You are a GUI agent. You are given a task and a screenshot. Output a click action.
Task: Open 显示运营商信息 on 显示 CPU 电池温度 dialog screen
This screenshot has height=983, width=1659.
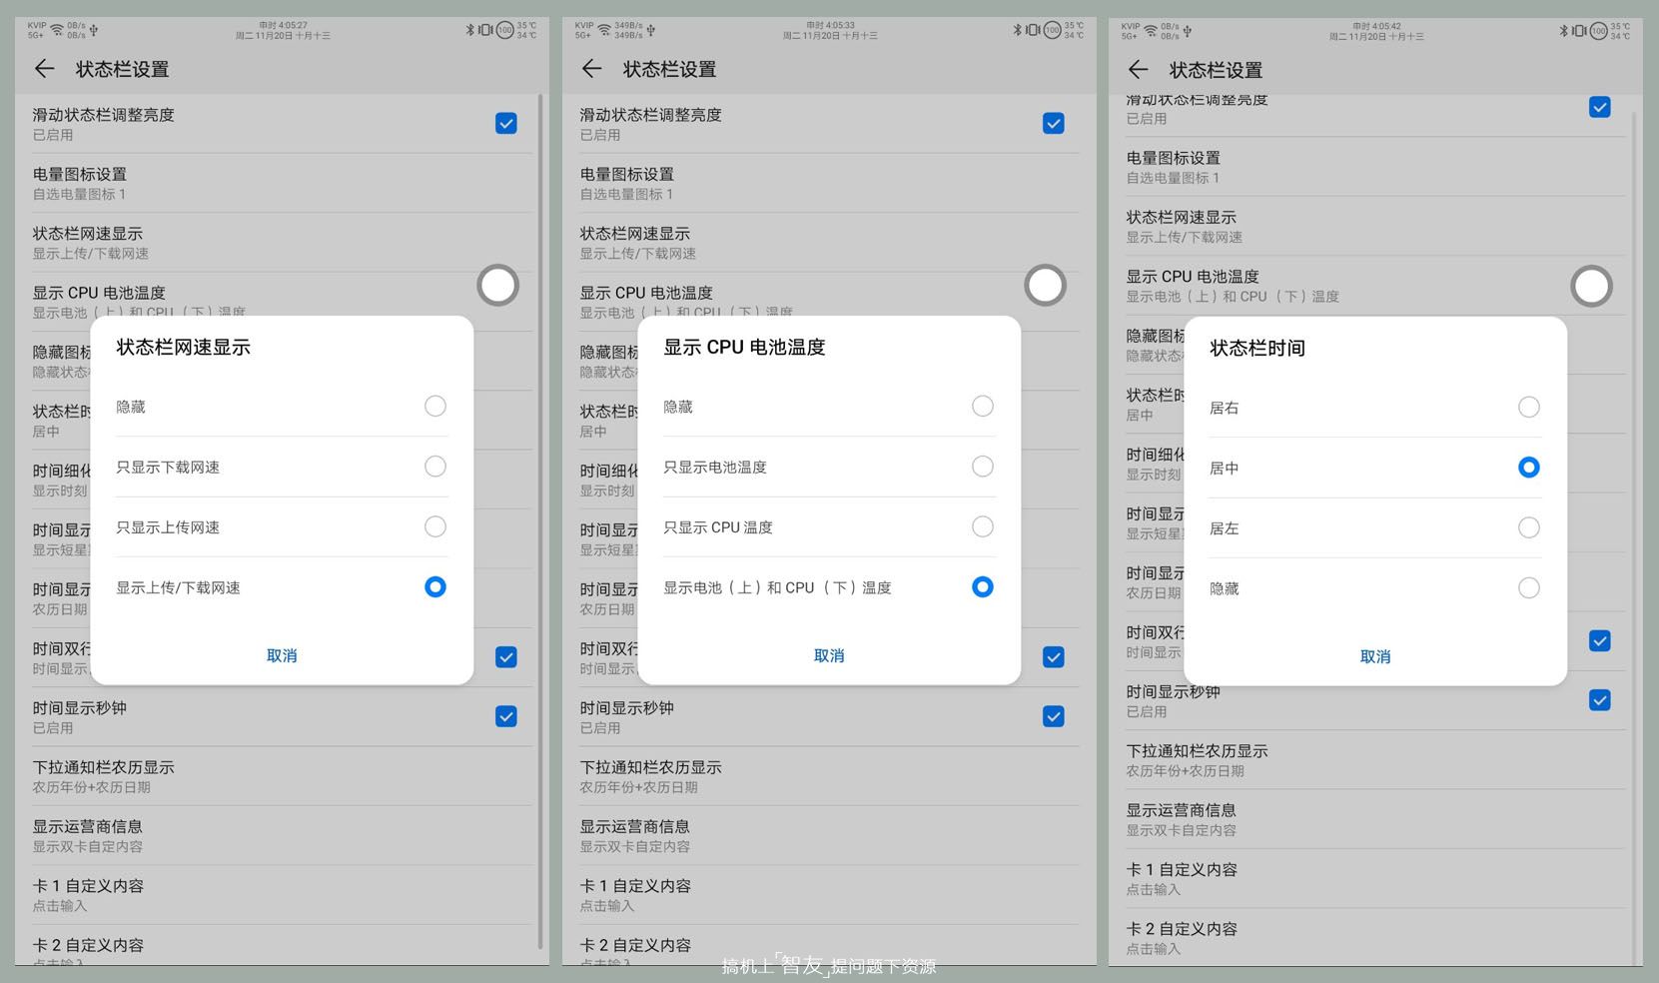click(x=829, y=835)
